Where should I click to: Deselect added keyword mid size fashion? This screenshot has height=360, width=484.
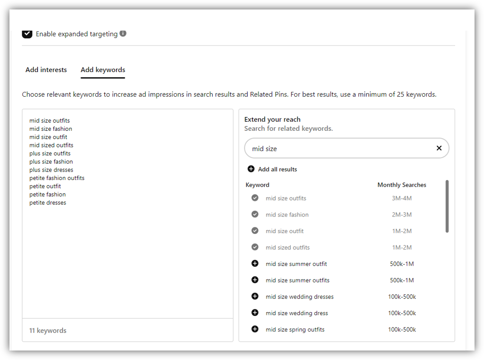[x=255, y=215]
